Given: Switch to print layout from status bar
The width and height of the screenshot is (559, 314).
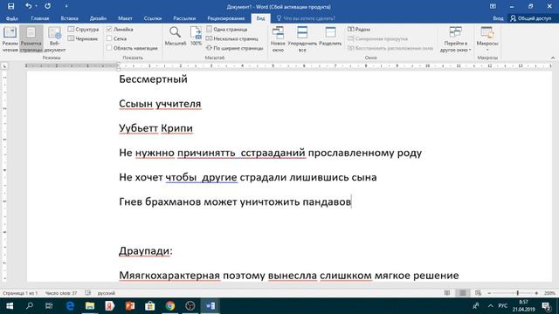Looking at the screenshot, I should point(463,293).
